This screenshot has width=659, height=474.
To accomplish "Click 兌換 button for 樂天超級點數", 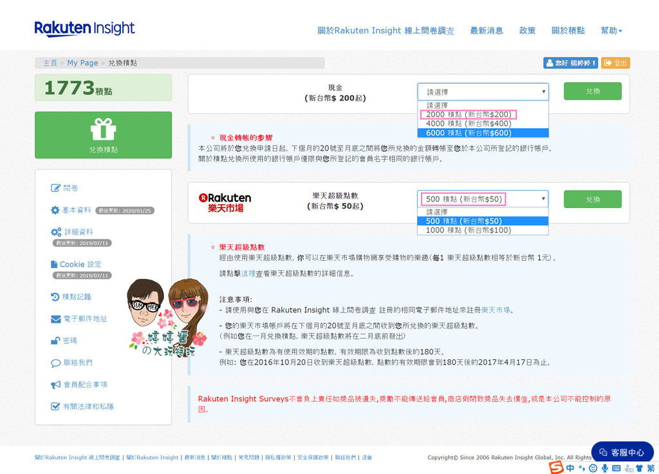I will (593, 200).
